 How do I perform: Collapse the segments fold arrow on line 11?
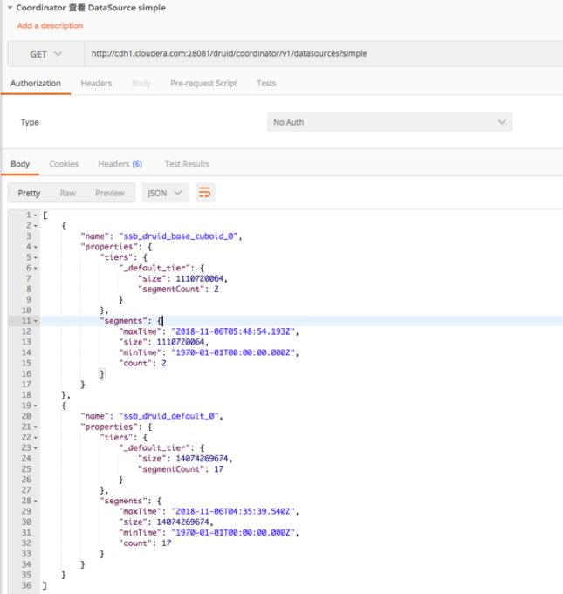(36, 321)
